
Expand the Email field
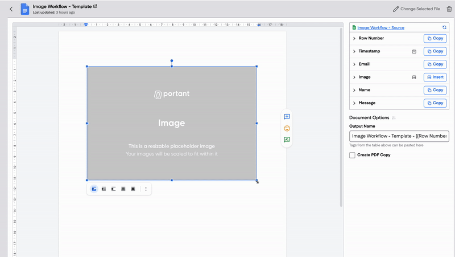click(354, 64)
